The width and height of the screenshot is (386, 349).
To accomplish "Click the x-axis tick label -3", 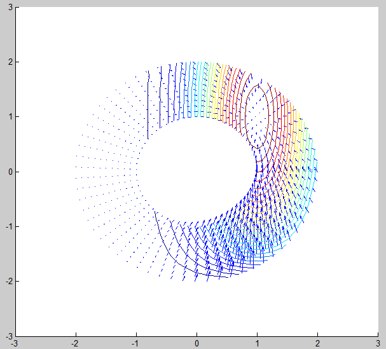I will pos(15,343).
